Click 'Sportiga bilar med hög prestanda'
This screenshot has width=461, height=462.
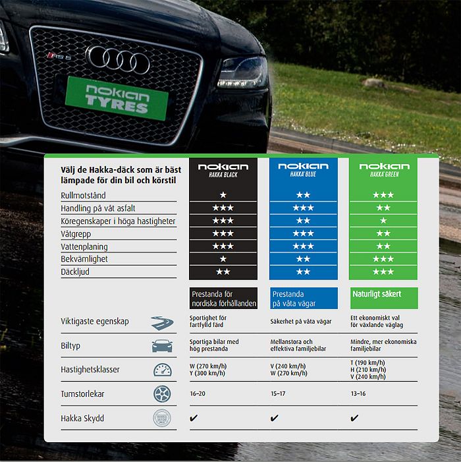click(x=214, y=345)
